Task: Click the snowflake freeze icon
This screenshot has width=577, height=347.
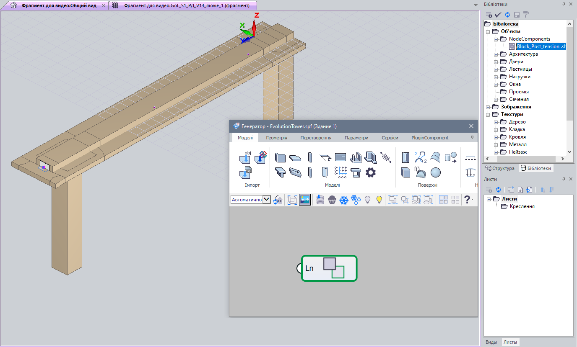Action: pyautogui.click(x=344, y=200)
